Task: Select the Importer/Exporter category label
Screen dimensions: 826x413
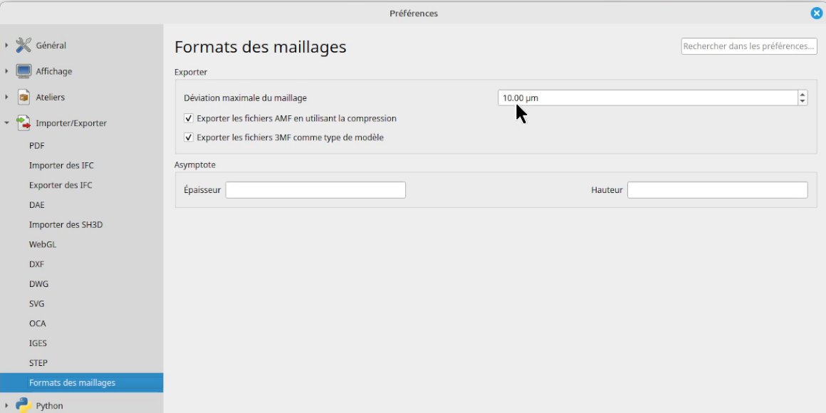Action: 71,123
